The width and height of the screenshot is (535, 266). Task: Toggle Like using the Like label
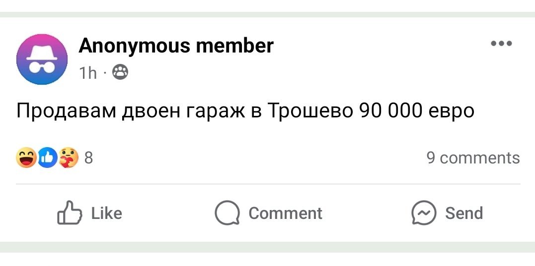106,213
